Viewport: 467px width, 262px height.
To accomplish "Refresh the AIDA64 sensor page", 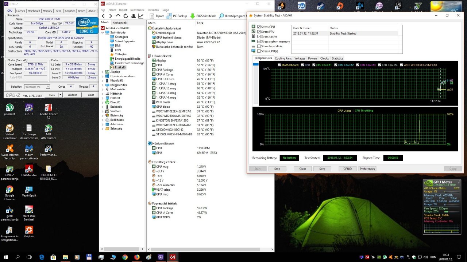I will point(126,16).
